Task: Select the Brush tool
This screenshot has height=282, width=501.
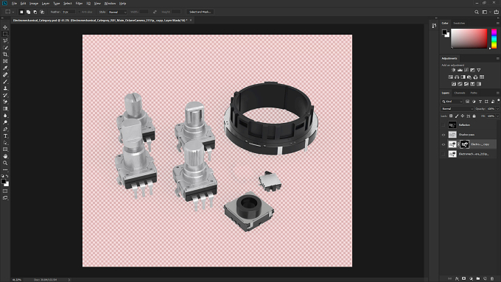Action: point(5,82)
